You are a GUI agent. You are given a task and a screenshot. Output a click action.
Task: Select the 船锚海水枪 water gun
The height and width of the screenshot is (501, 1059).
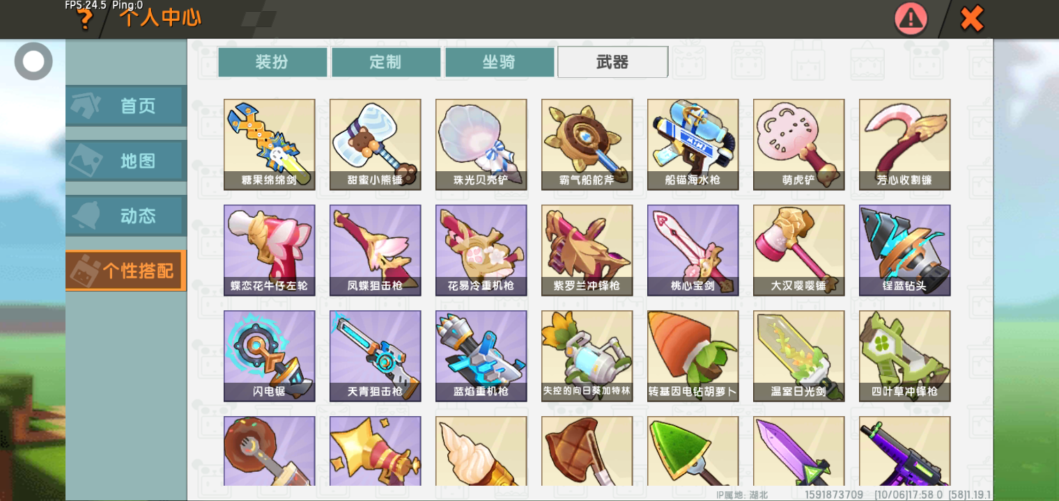coord(693,144)
